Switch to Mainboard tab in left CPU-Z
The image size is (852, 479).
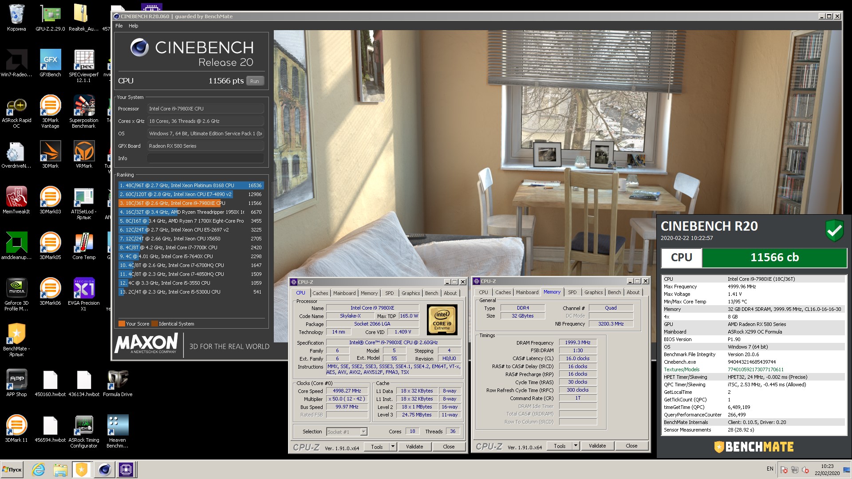[344, 293]
